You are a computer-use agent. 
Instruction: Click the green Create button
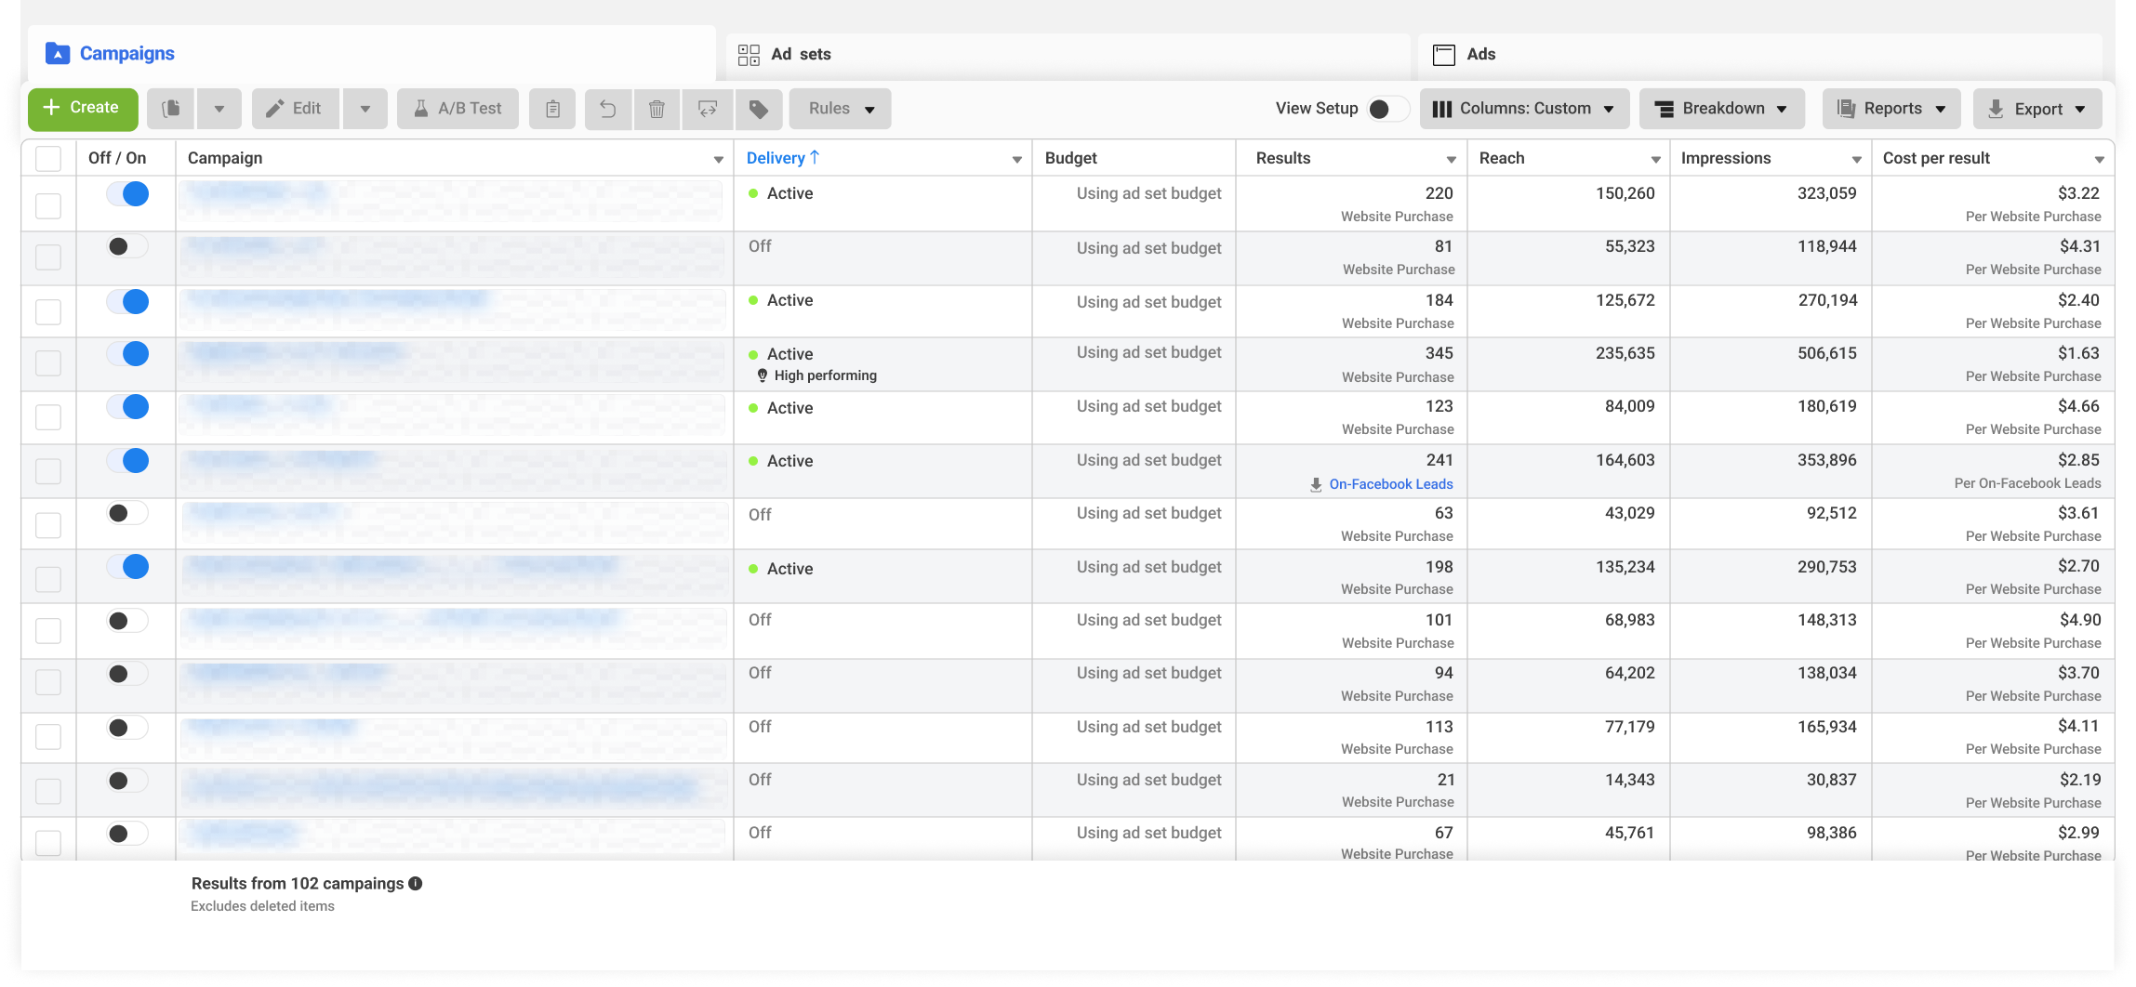(x=83, y=109)
